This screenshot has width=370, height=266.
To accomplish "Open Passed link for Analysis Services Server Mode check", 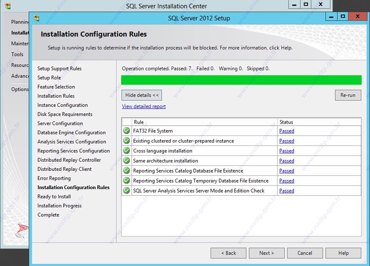I will (x=287, y=191).
